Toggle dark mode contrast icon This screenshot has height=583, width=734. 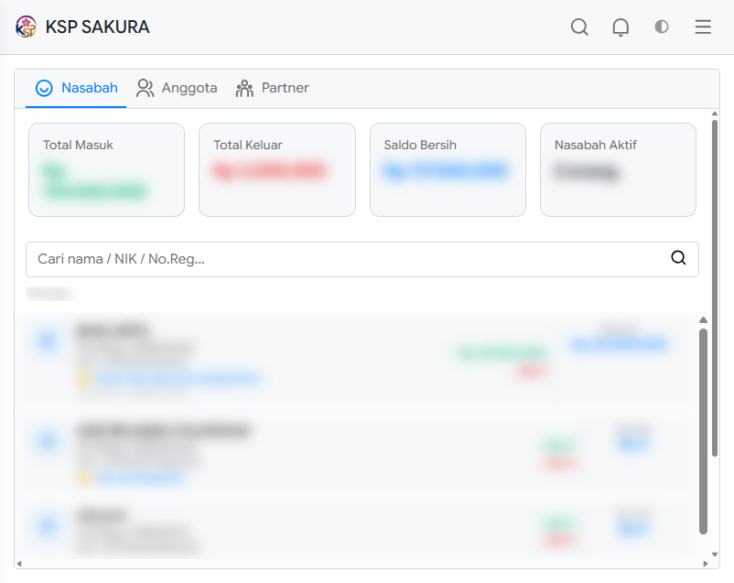coord(662,27)
